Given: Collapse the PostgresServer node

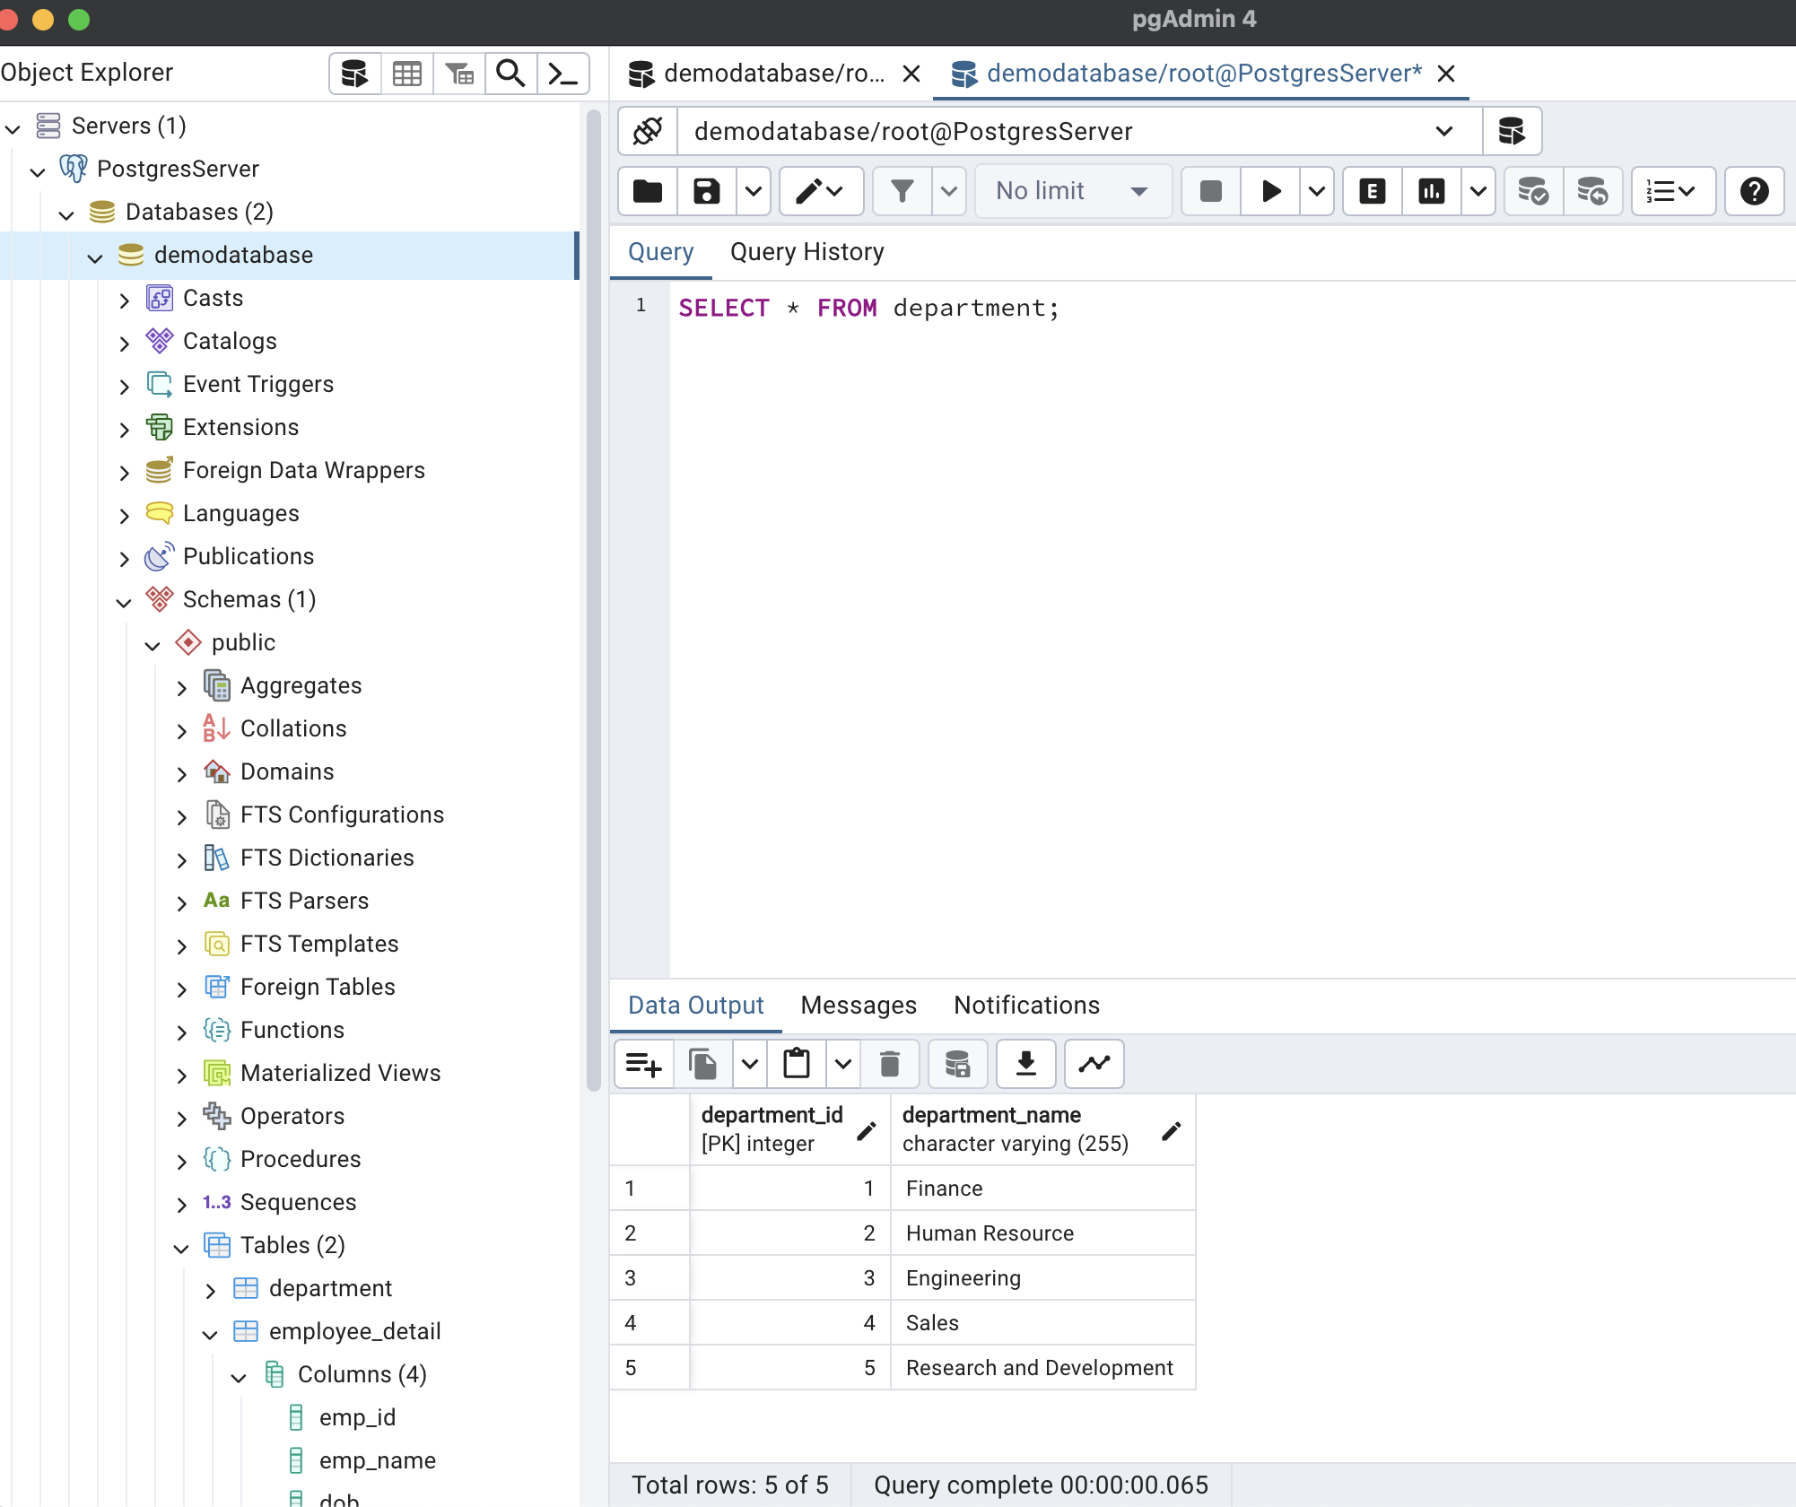Looking at the screenshot, I should [38, 170].
